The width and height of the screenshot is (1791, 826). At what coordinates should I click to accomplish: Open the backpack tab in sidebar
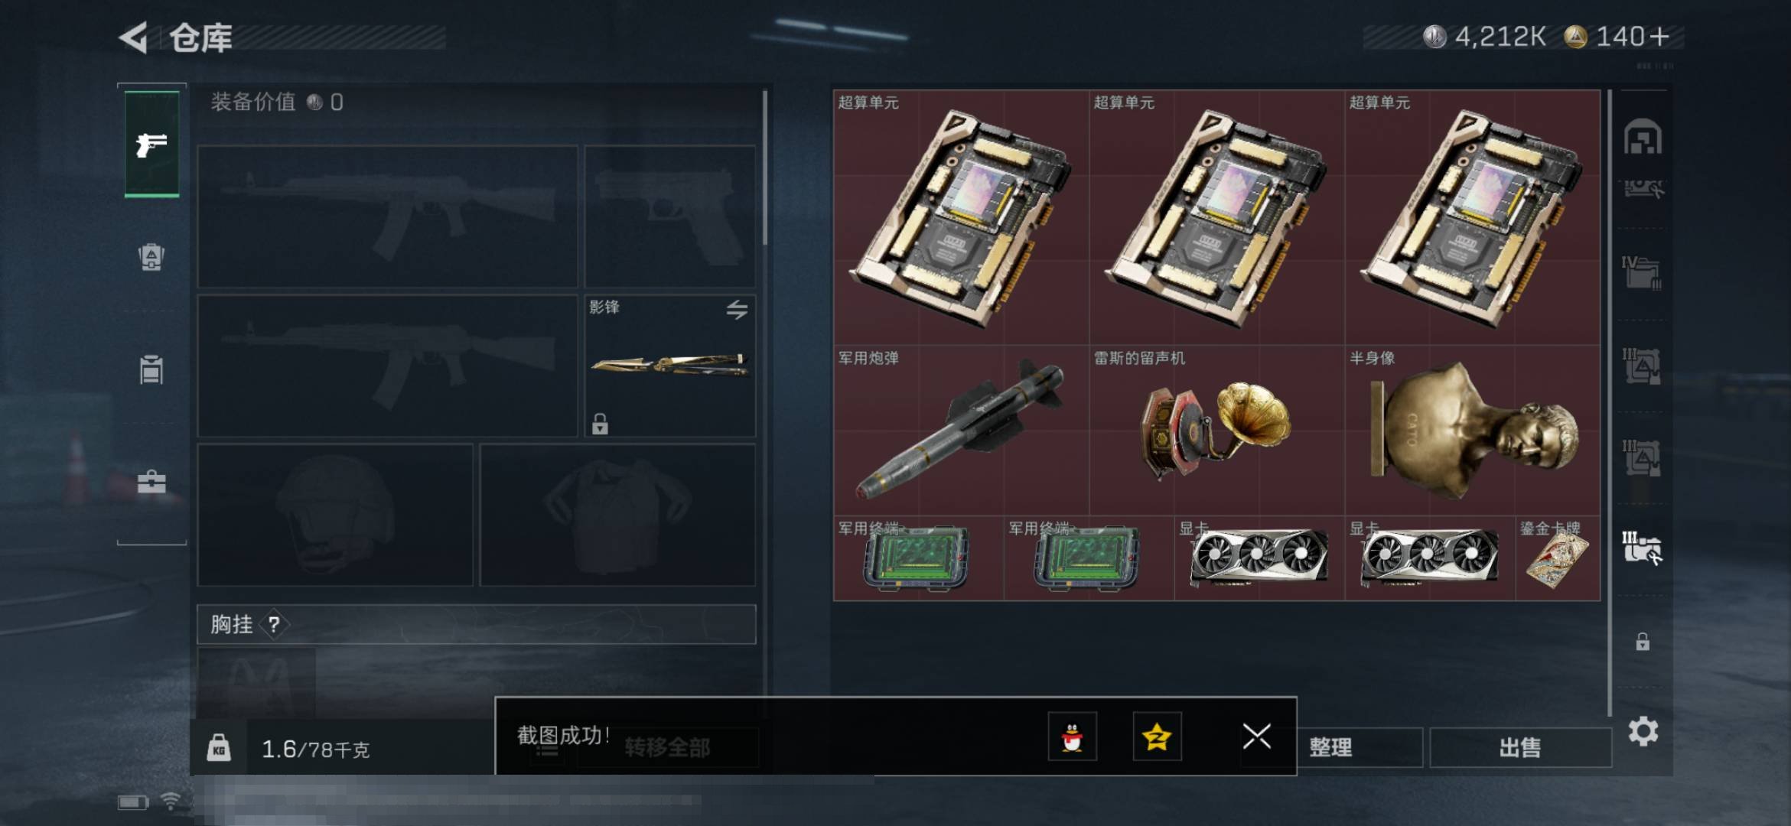point(151,256)
